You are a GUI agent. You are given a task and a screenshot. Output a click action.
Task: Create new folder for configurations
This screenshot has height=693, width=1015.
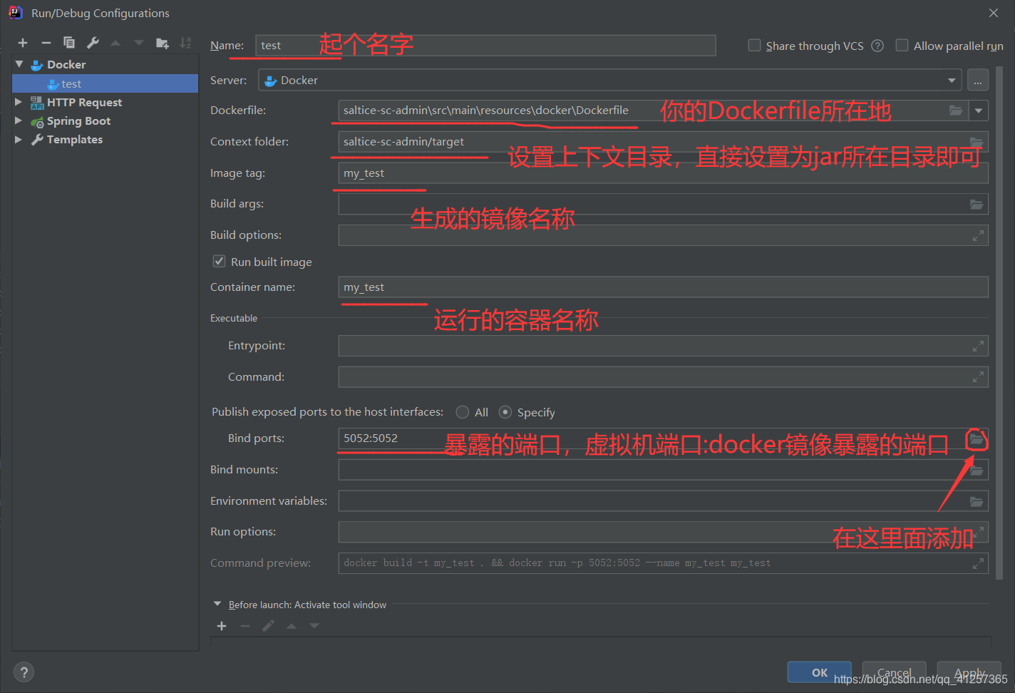163,43
